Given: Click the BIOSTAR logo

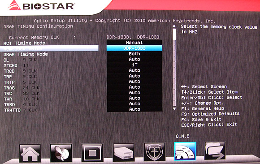Looking at the screenshot, I should (x=42, y=6).
